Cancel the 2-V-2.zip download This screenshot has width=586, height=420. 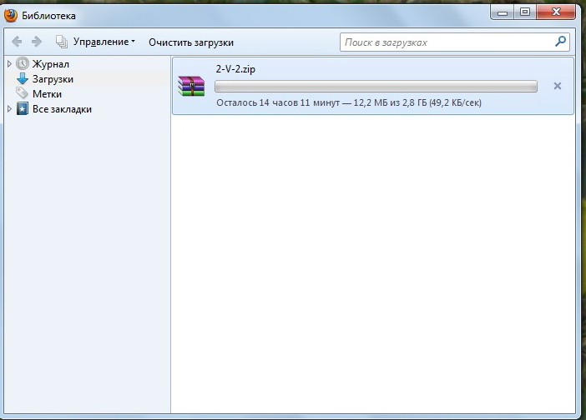tap(558, 86)
